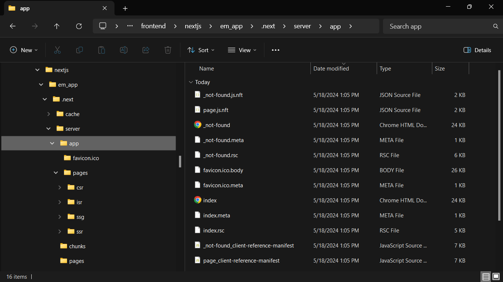Toggle the Details pane button

click(477, 50)
